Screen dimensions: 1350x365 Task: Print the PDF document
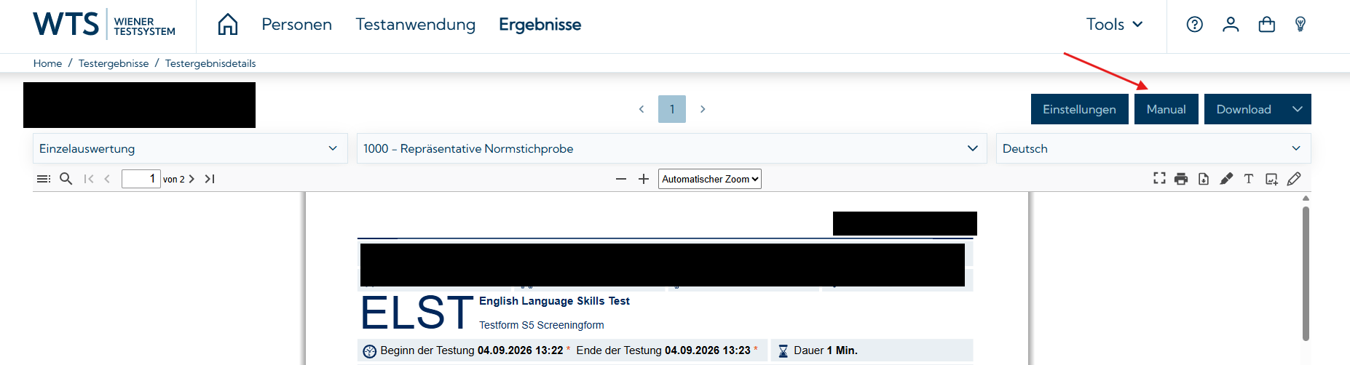point(1181,179)
